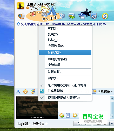Screen dimensions: 114x131
Task: Open 字体(F) from the context menu
Action: pyautogui.click(x=65, y=78)
